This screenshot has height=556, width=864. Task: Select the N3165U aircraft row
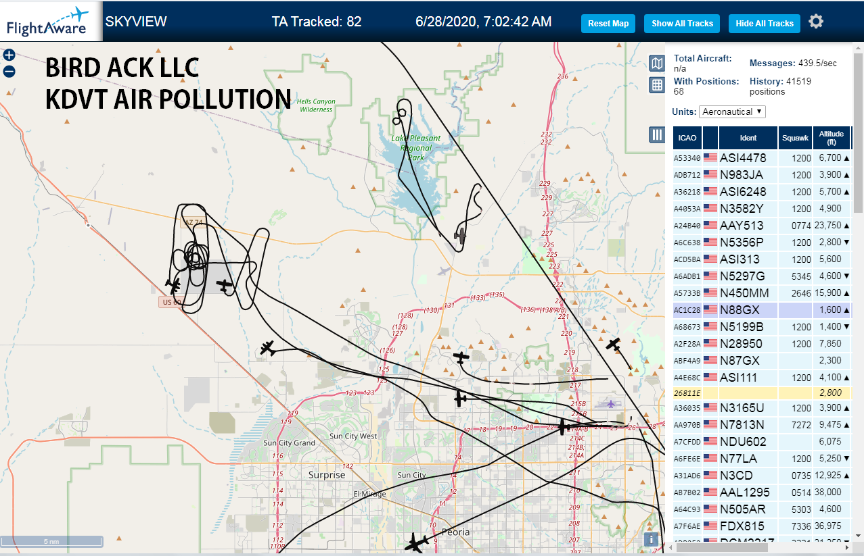[x=763, y=408]
